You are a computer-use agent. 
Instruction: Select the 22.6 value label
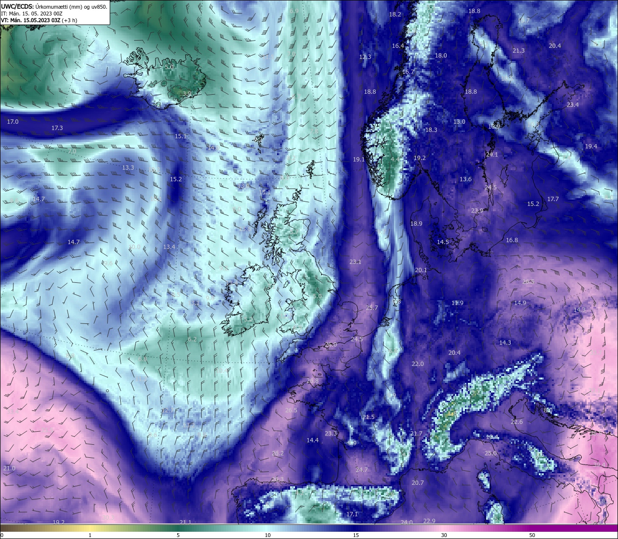tap(517, 422)
